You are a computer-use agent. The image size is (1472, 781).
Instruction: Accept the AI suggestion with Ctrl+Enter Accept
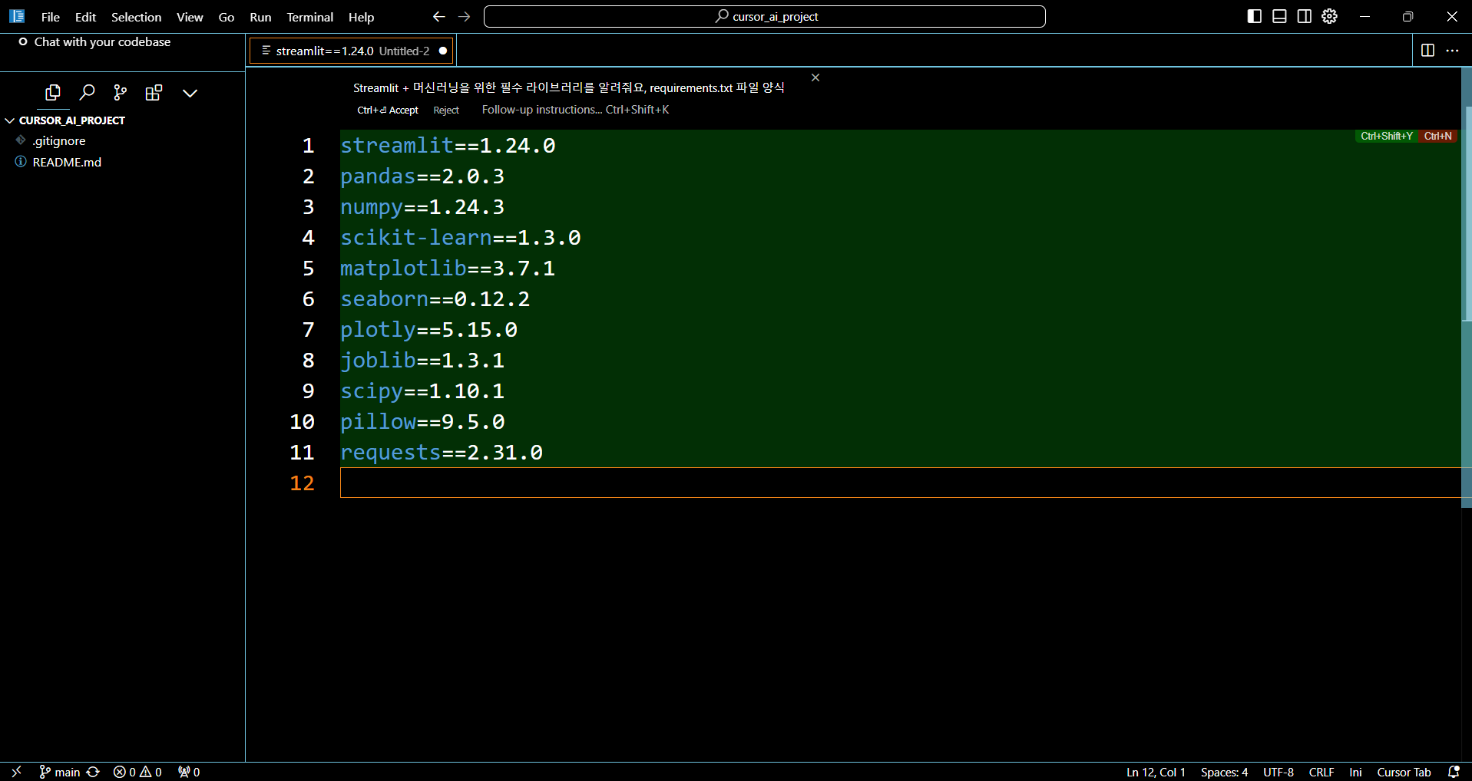(x=388, y=110)
